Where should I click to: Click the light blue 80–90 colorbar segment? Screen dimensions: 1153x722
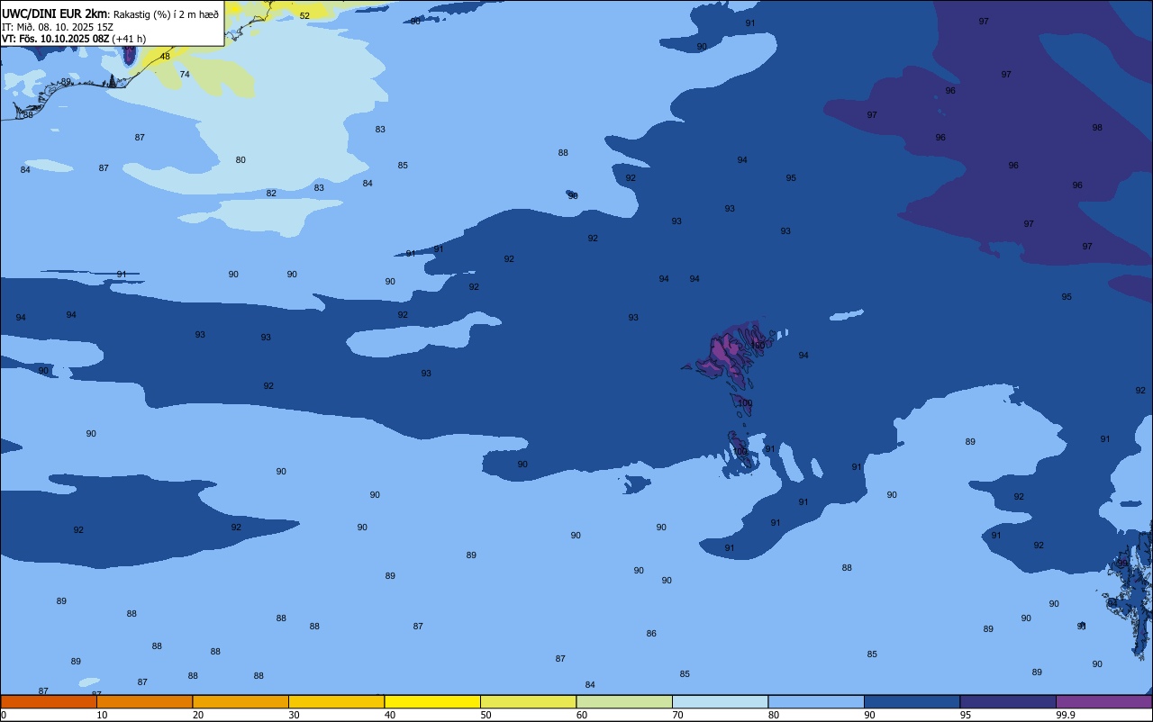[x=816, y=701]
